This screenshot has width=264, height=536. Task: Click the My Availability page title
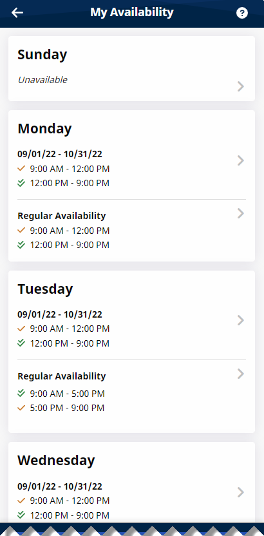(x=132, y=12)
